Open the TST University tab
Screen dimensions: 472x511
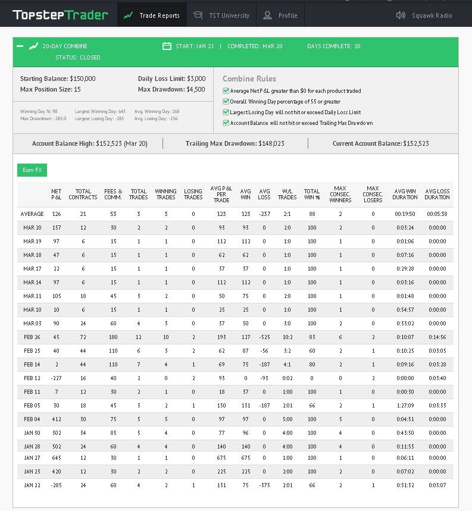tap(221, 15)
